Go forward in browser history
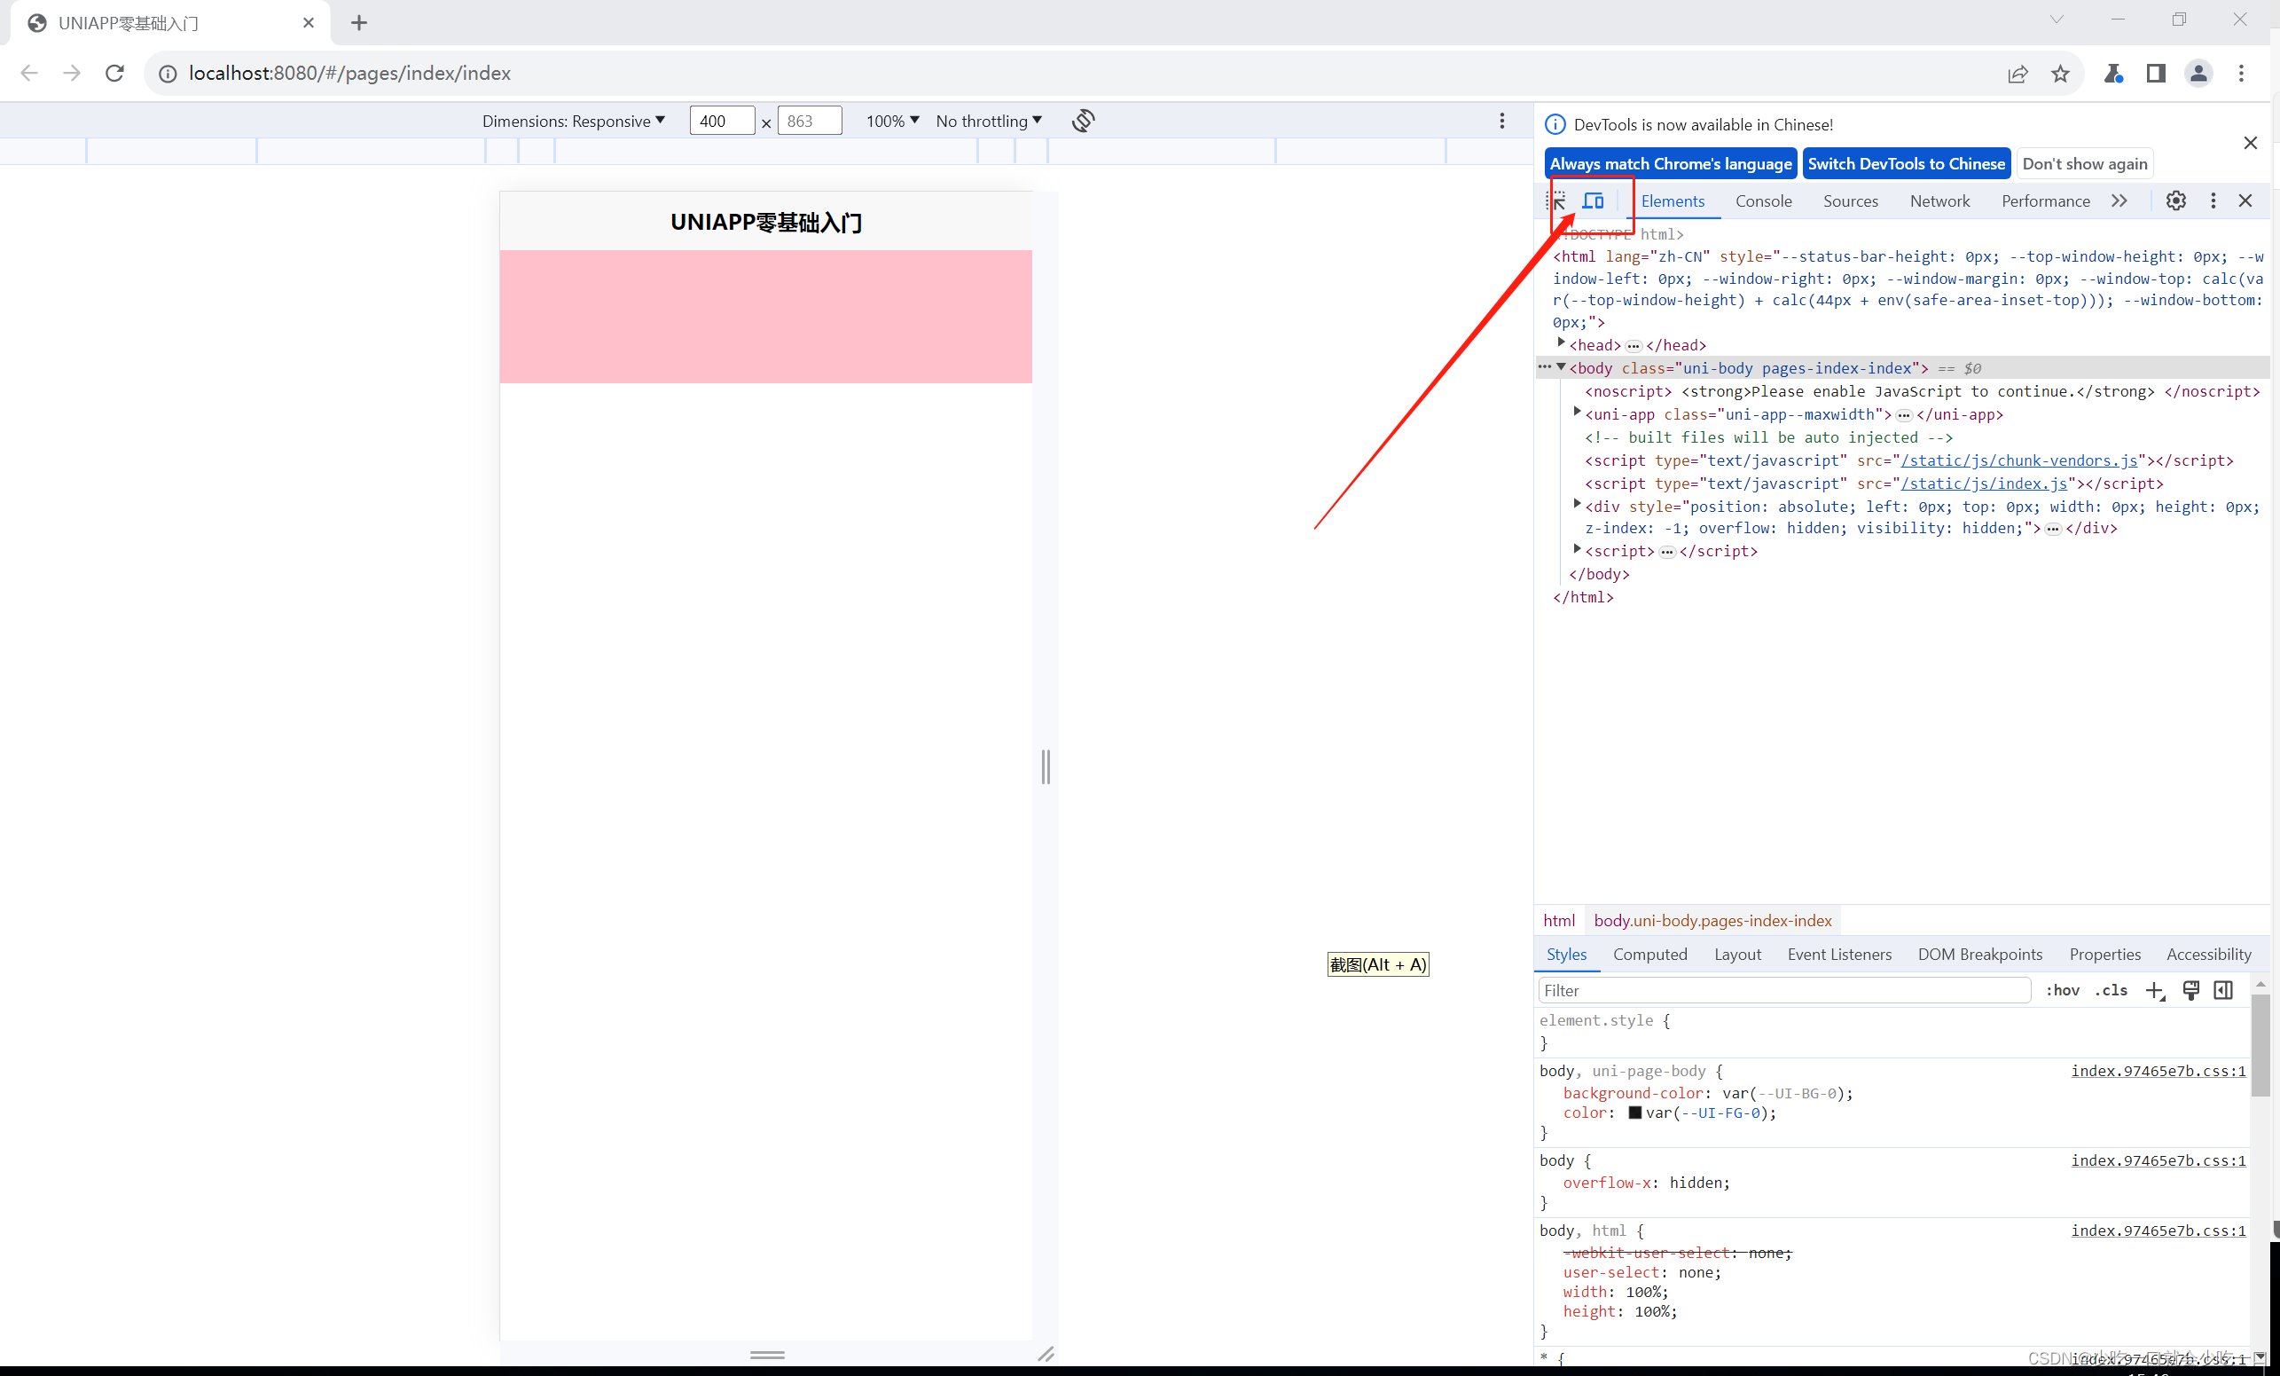 click(x=72, y=73)
